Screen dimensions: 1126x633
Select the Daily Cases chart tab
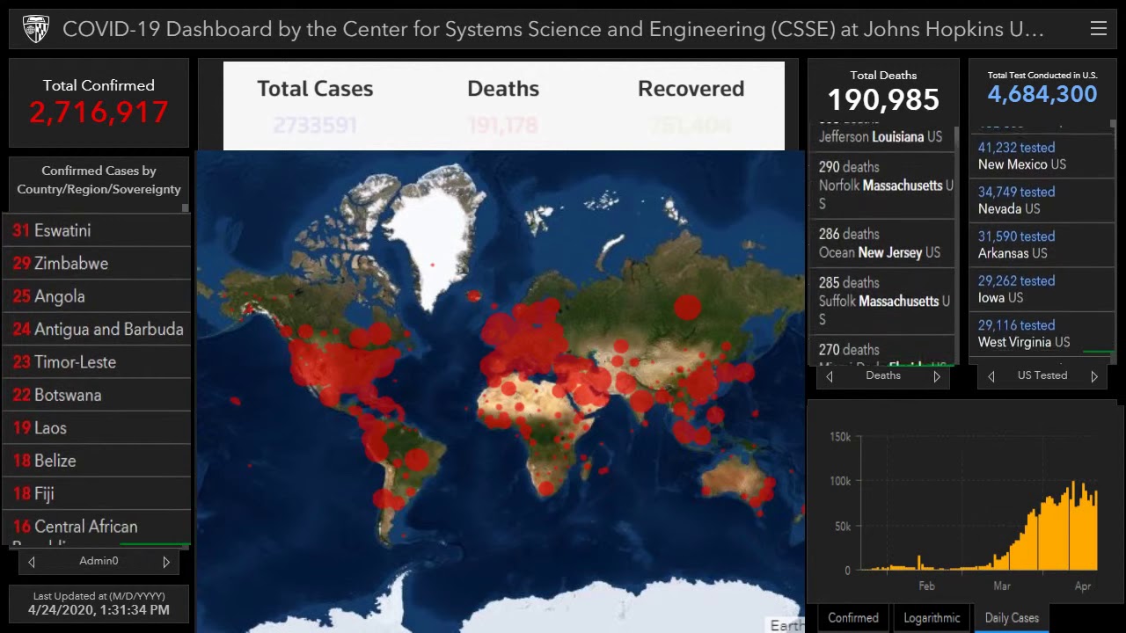pyautogui.click(x=1012, y=618)
